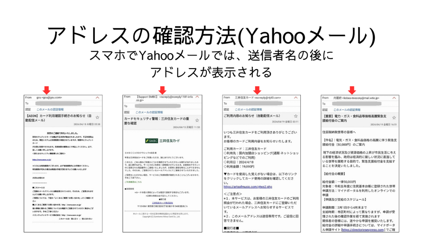Click the https://www.aeon.co.jp/ link

42,160
